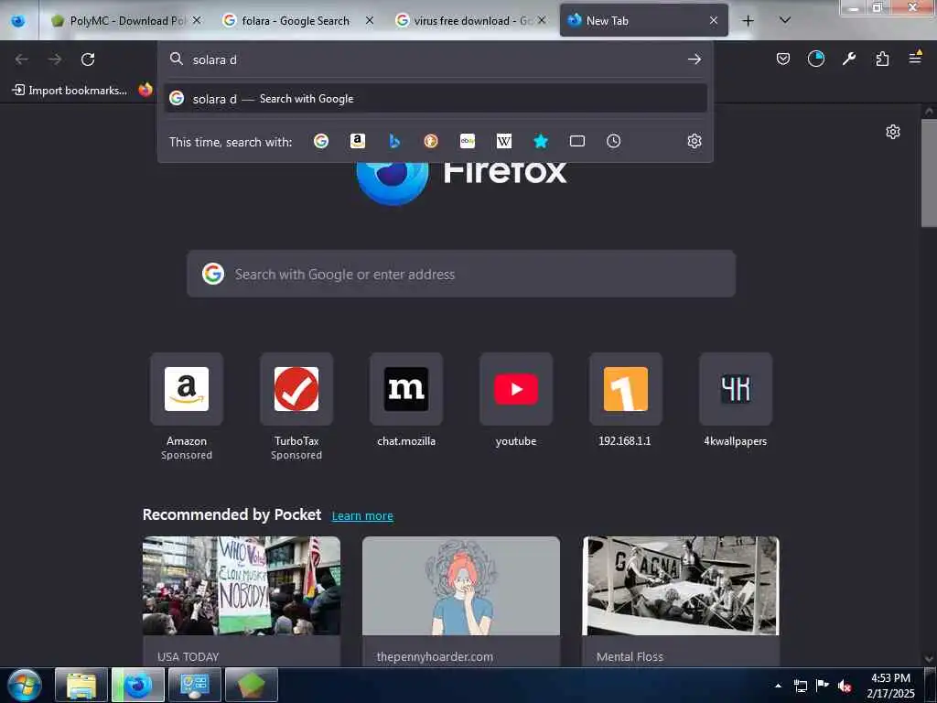Search this time with eBay icon
The width and height of the screenshot is (937, 703).
[468, 141]
